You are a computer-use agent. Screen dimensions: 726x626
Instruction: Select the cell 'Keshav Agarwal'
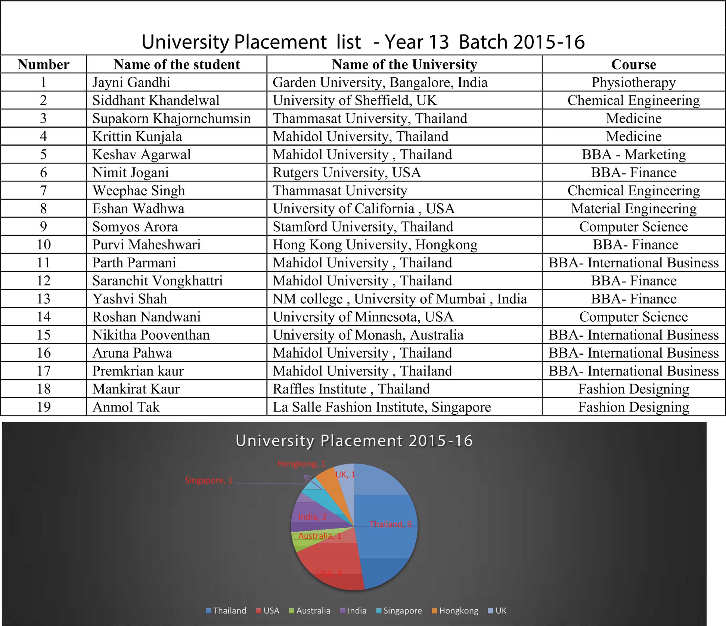pyautogui.click(x=177, y=155)
